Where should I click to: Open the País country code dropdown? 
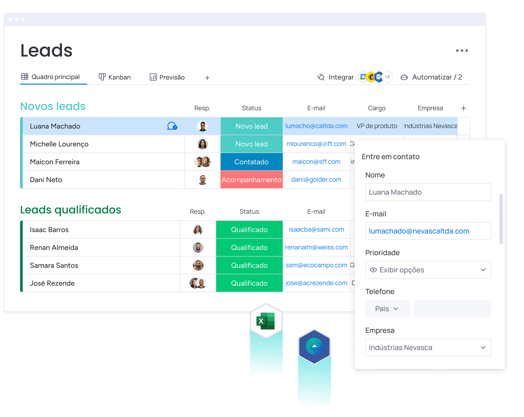tap(387, 309)
